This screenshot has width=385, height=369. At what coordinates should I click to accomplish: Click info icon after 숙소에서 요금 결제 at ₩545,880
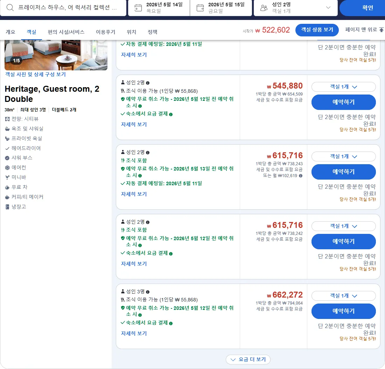tap(171, 114)
